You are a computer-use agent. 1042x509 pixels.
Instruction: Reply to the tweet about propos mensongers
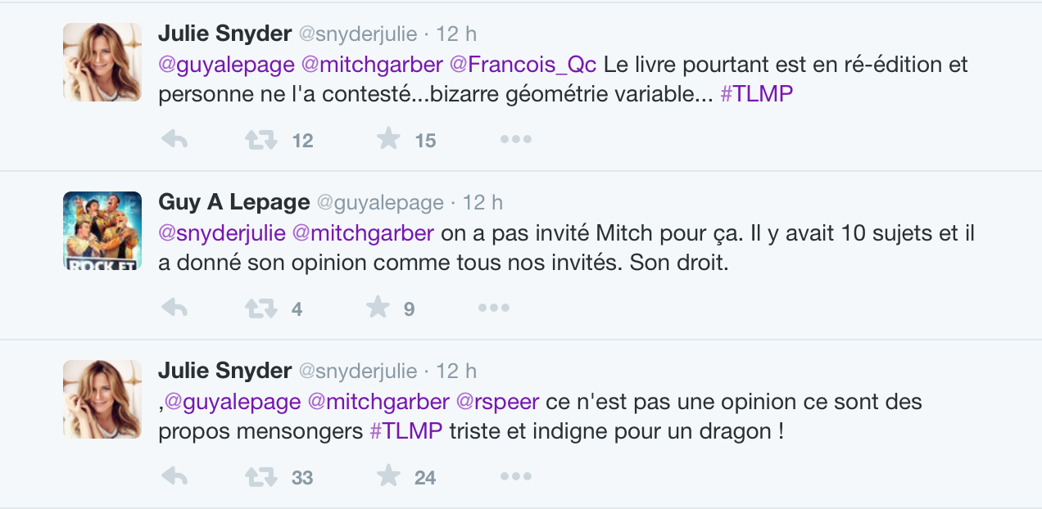pos(174,477)
